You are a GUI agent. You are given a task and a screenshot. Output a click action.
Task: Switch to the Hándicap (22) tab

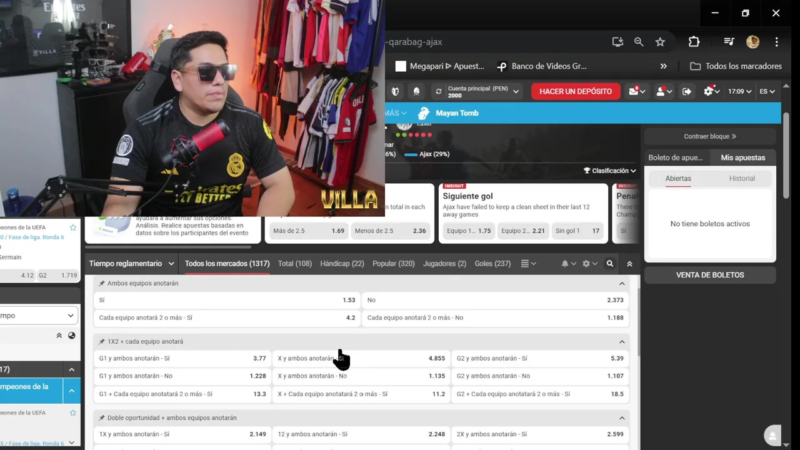[x=342, y=264]
